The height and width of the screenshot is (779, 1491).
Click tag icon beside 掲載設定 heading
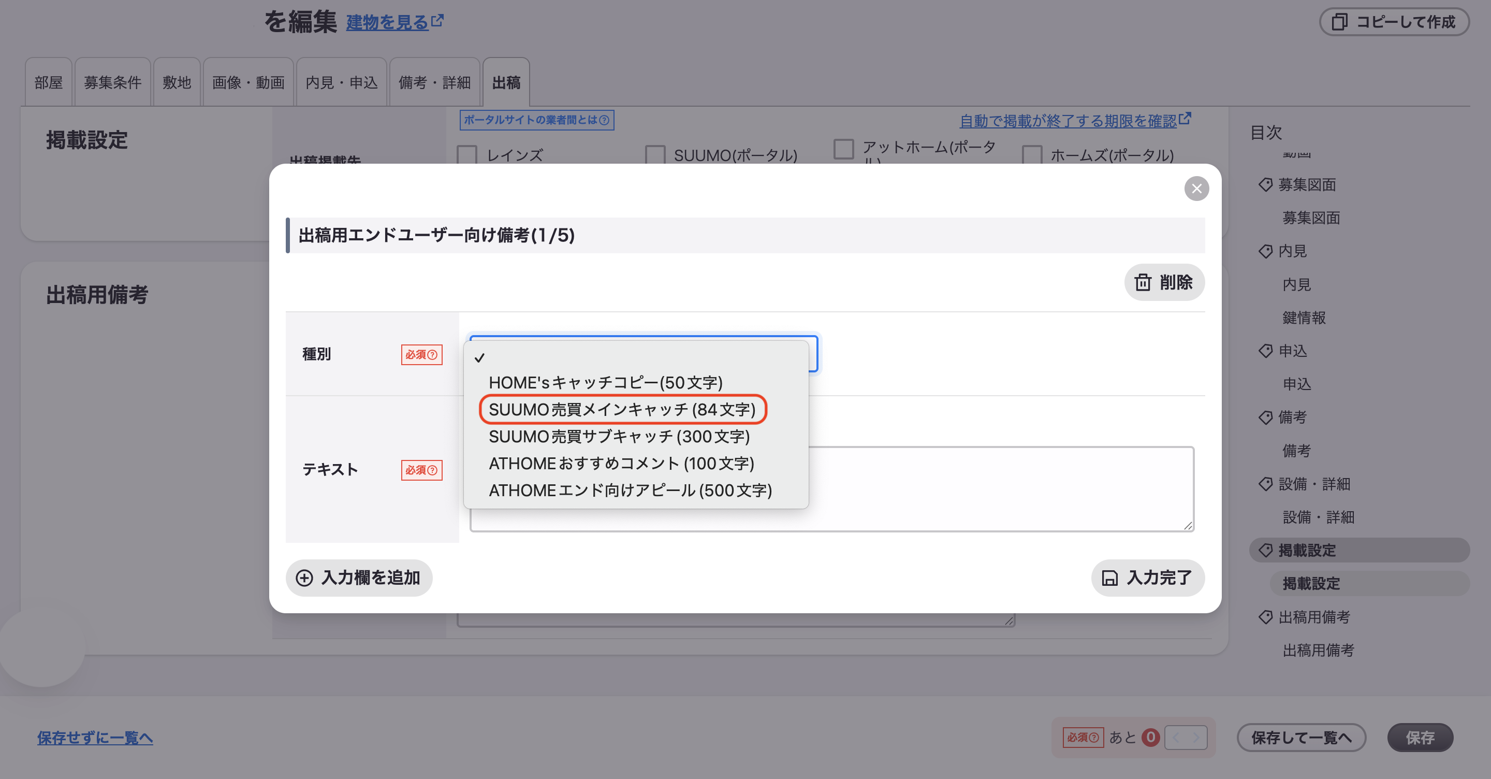pyautogui.click(x=1265, y=550)
